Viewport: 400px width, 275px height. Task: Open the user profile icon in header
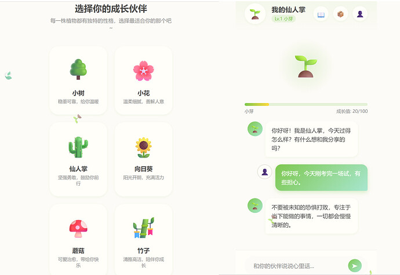pos(360,14)
